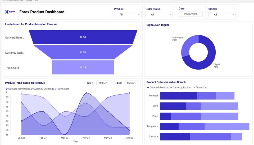Open the Title 1 Metric 1 dropdown
The image size is (254, 145).
tap(104, 83)
